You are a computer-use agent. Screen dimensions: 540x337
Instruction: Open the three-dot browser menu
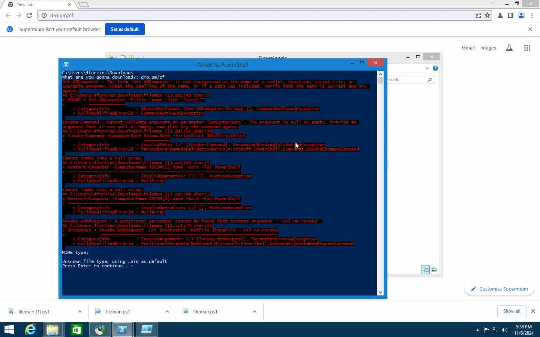[x=532, y=15]
